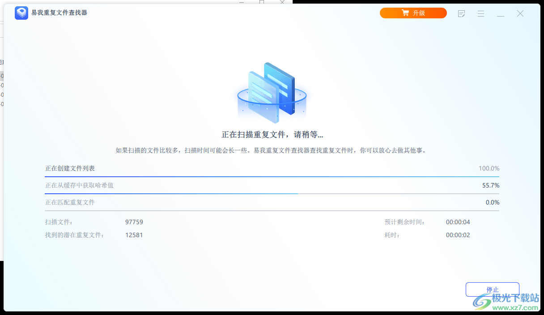Click the 正在匹配重复文件 progress bar
544x315 pixels.
pos(272,211)
